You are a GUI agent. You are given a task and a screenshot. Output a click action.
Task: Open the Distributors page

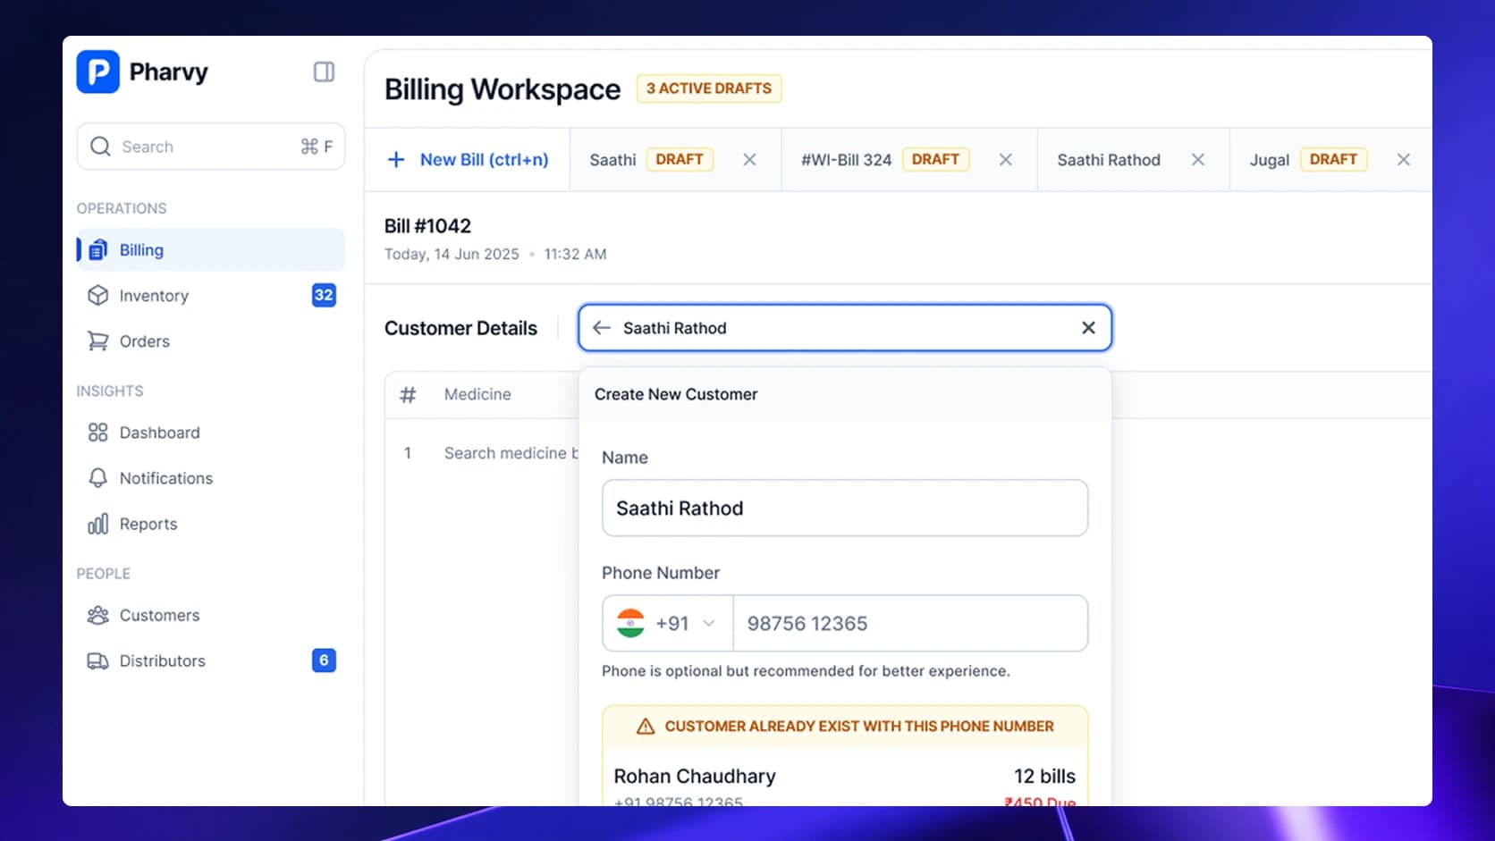(211, 660)
